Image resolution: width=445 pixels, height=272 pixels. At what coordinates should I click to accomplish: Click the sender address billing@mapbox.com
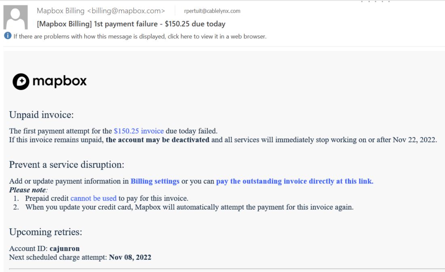coord(126,11)
